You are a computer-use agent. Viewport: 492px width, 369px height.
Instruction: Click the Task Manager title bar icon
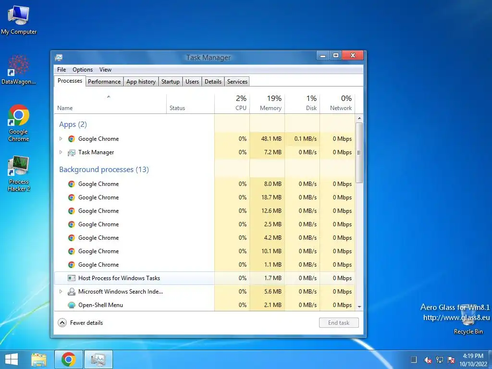click(59, 58)
